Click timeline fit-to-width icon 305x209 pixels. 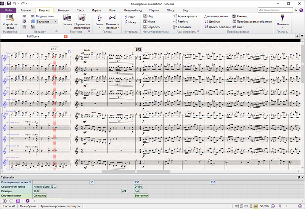click(x=18, y=201)
